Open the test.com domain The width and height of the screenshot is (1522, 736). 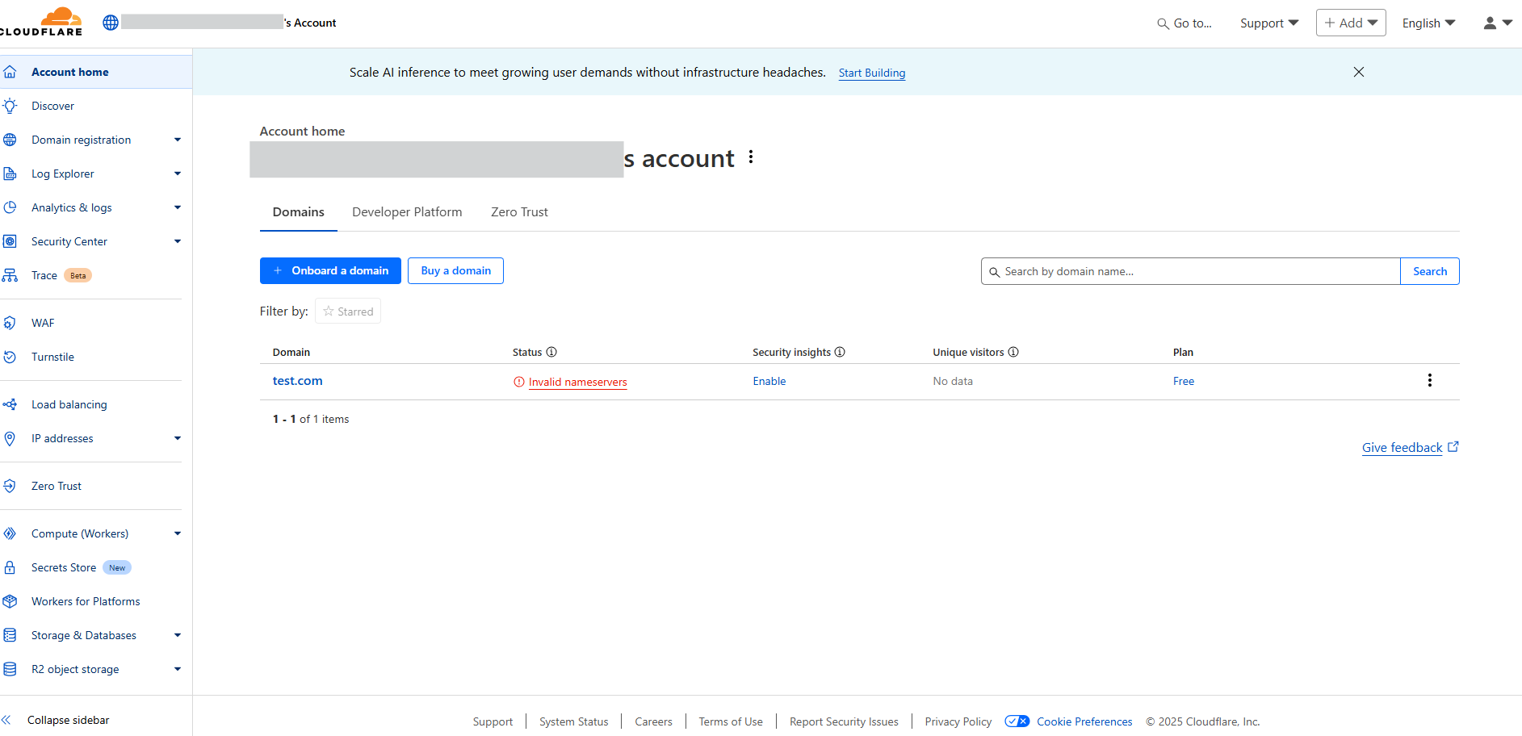tap(297, 381)
